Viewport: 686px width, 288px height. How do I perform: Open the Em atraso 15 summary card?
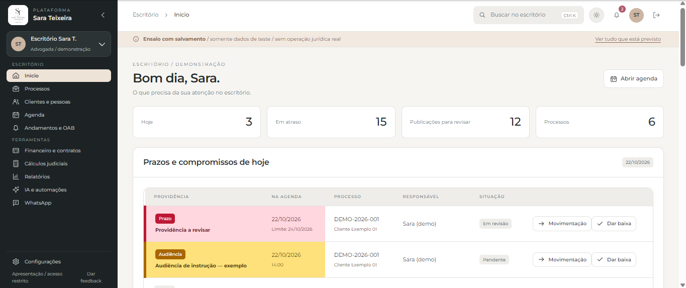[x=331, y=122]
